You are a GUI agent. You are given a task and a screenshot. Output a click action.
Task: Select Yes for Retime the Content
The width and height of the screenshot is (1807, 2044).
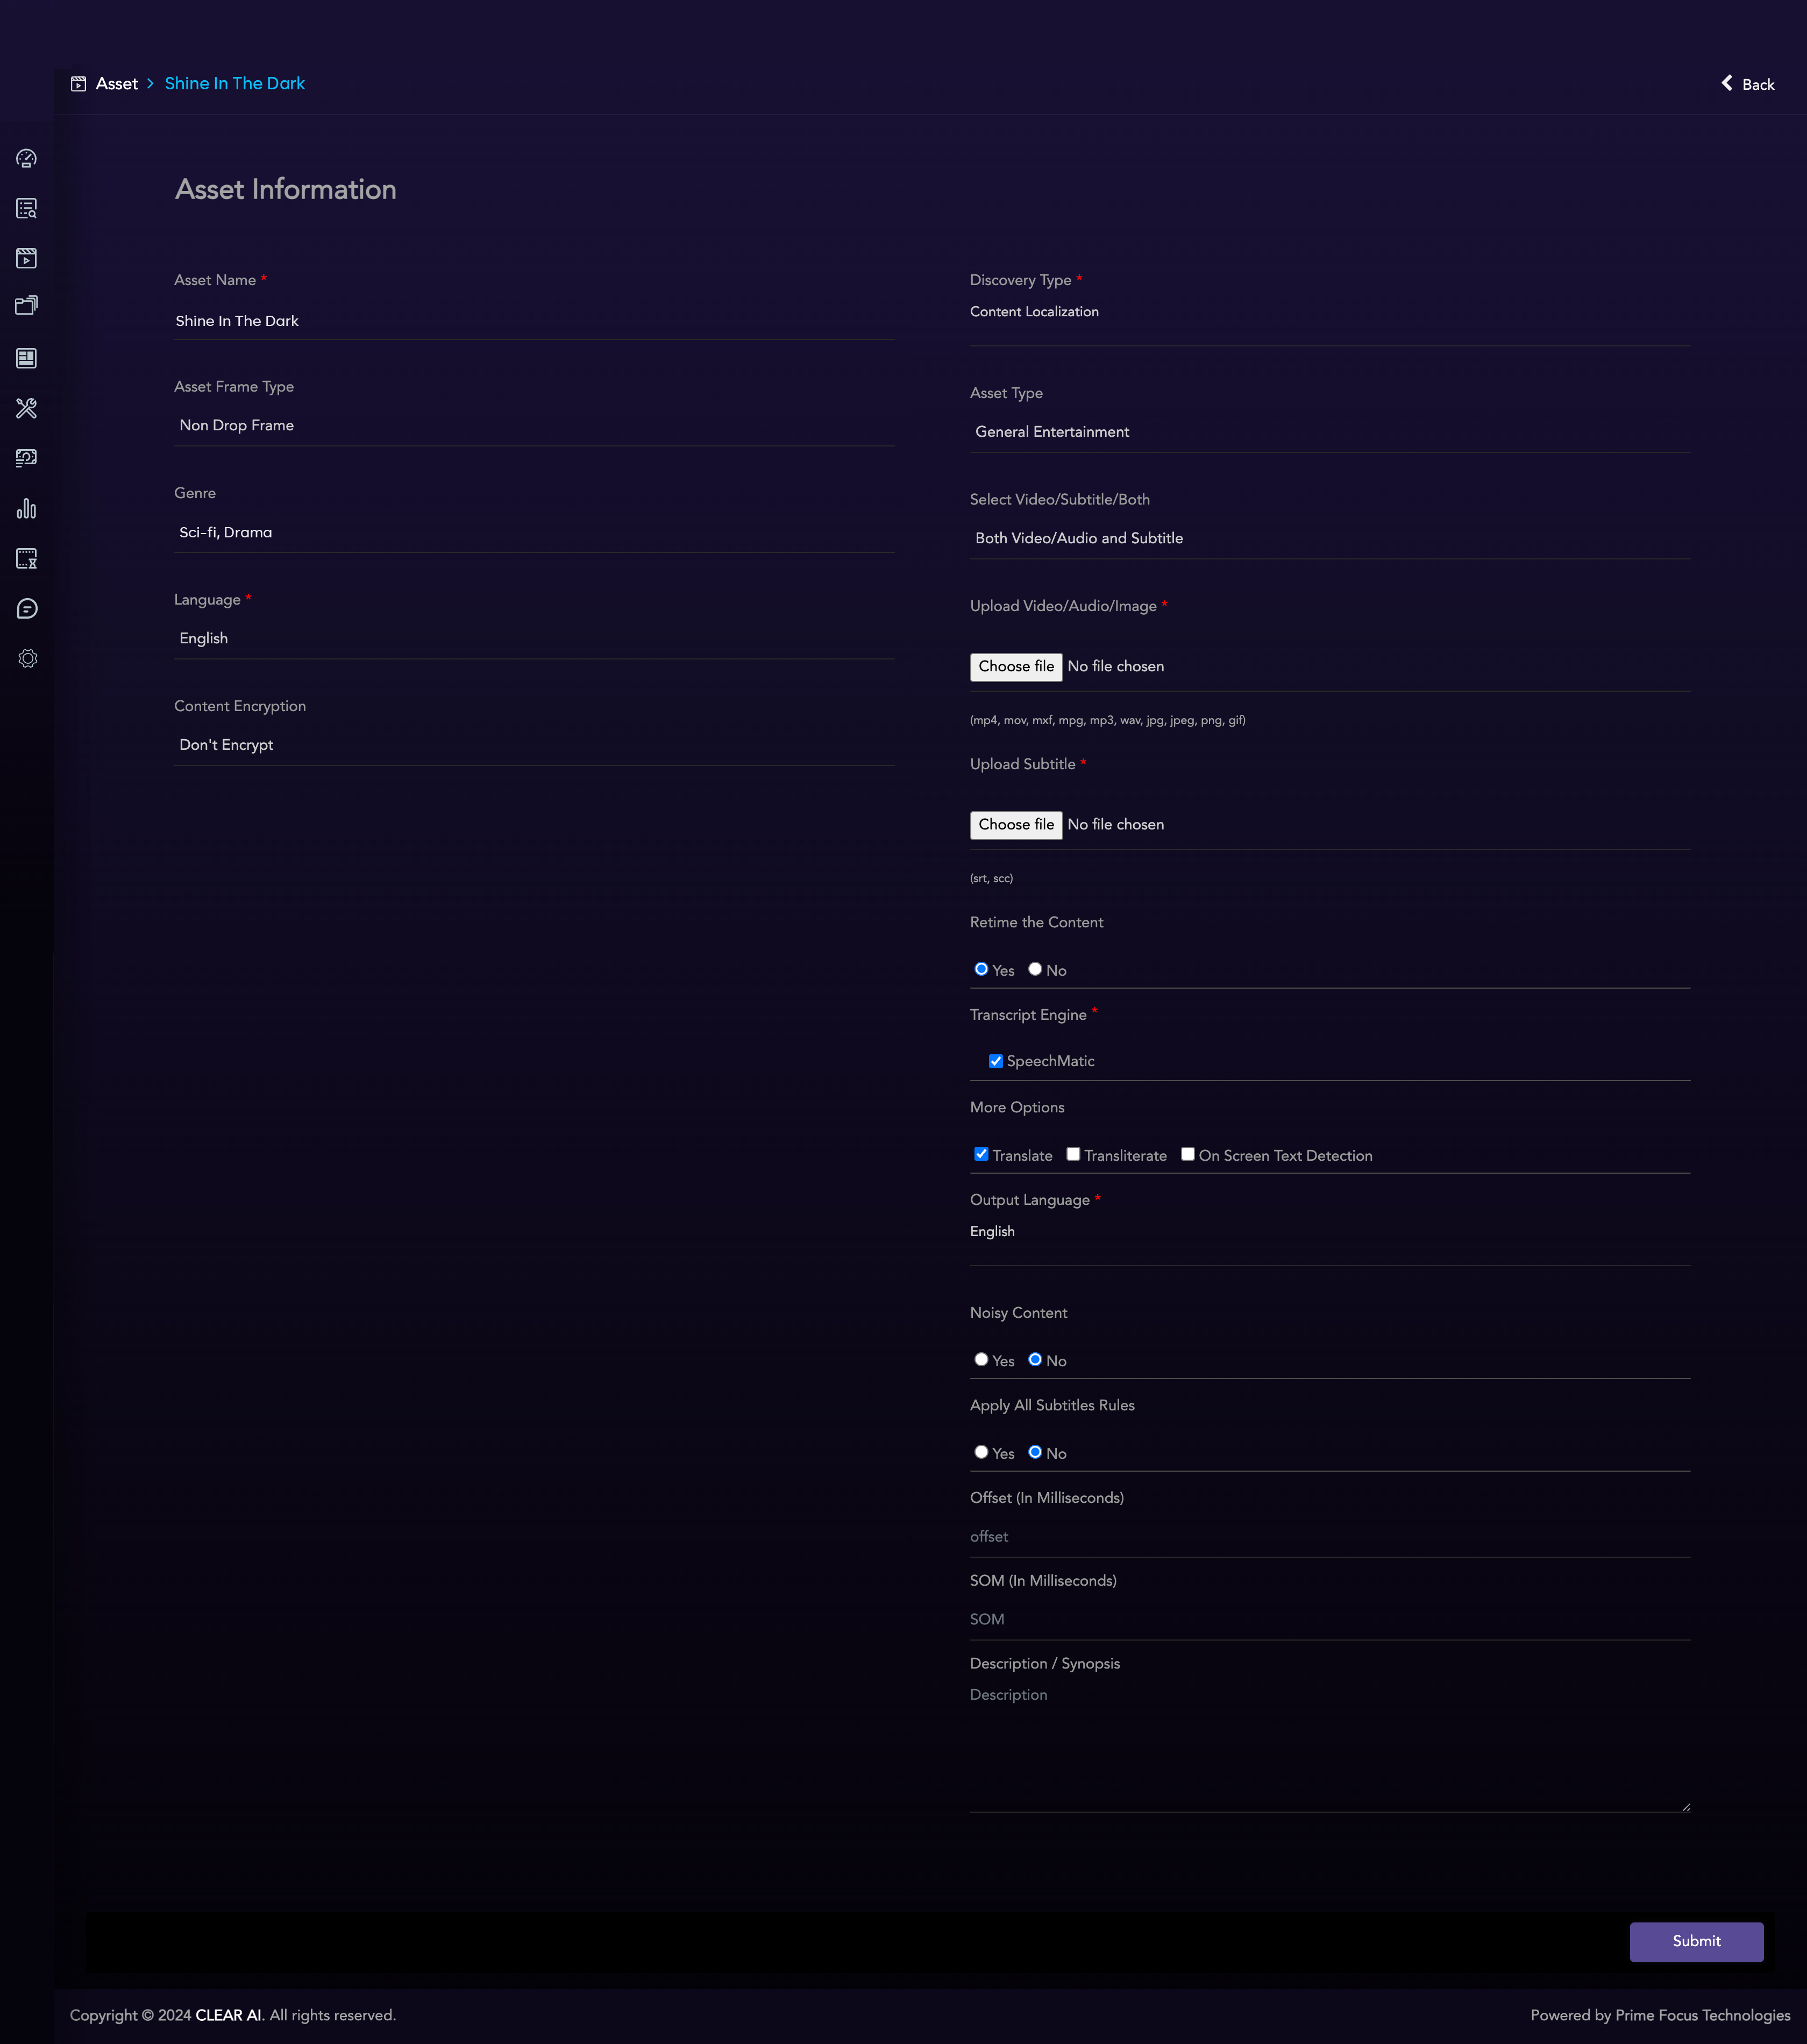click(981, 969)
